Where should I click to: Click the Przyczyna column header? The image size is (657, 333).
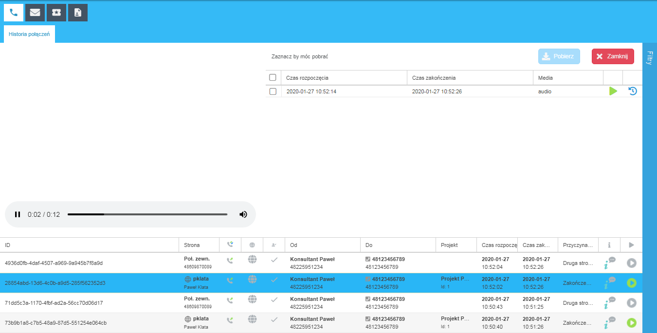tap(578, 245)
